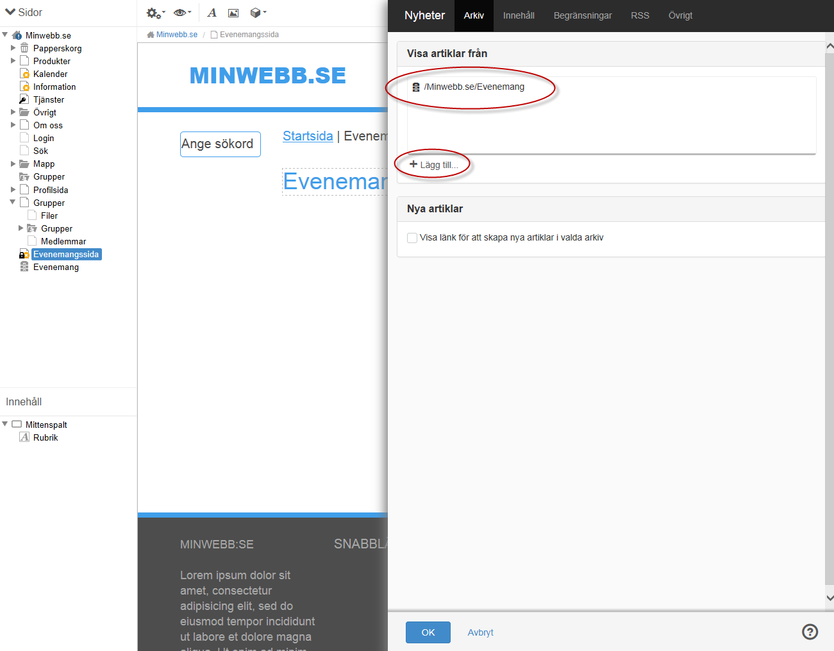The height and width of the screenshot is (651, 834).
Task: Click the Papperskorg trash can icon
Action: (24, 48)
